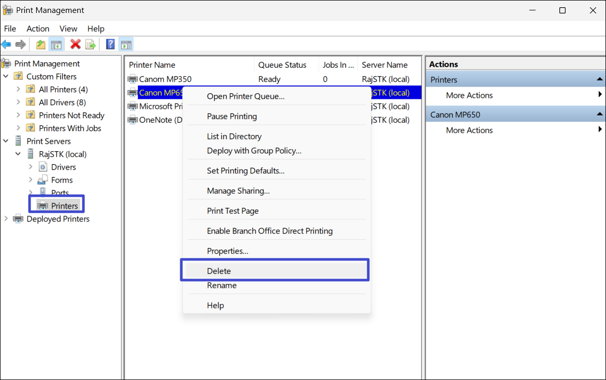The height and width of the screenshot is (380, 606).
Task: Click the Queue Status column header
Action: point(282,65)
